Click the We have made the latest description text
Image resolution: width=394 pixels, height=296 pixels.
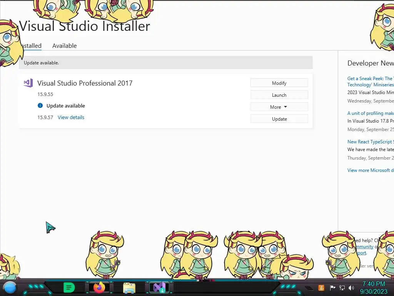pyautogui.click(x=371, y=150)
